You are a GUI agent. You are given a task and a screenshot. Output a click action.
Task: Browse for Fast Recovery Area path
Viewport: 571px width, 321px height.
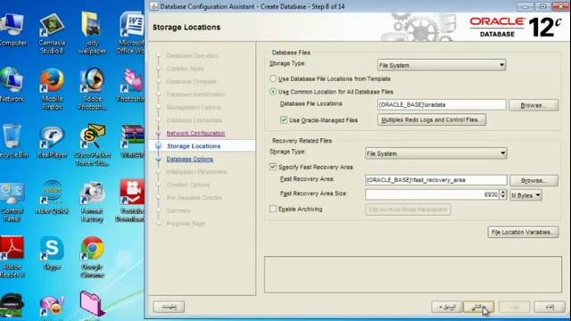[534, 180]
